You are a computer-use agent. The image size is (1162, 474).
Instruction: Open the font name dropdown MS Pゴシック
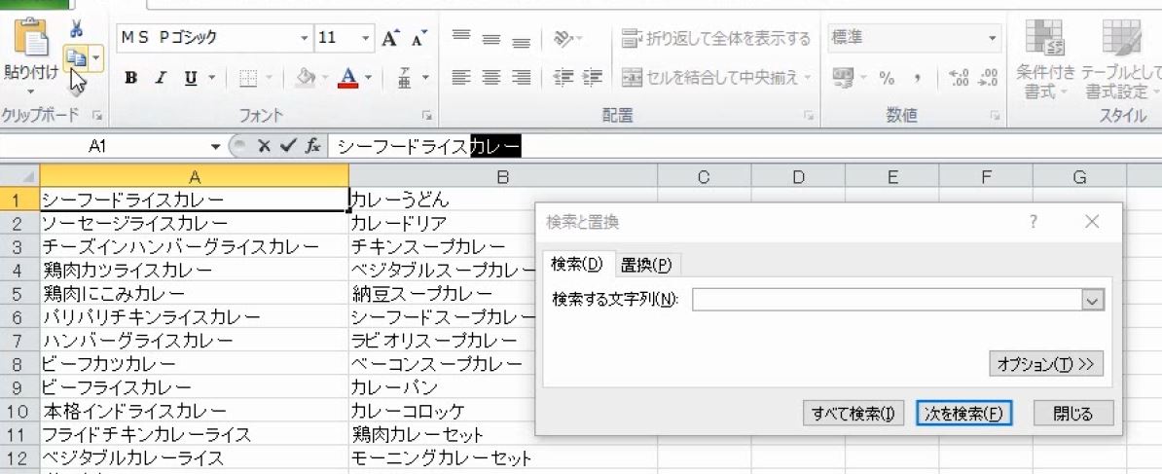pos(305,38)
